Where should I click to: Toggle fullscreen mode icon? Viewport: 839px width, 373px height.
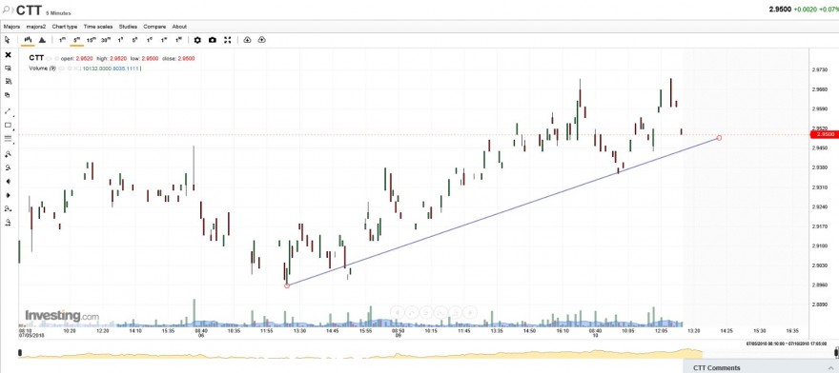coord(228,40)
